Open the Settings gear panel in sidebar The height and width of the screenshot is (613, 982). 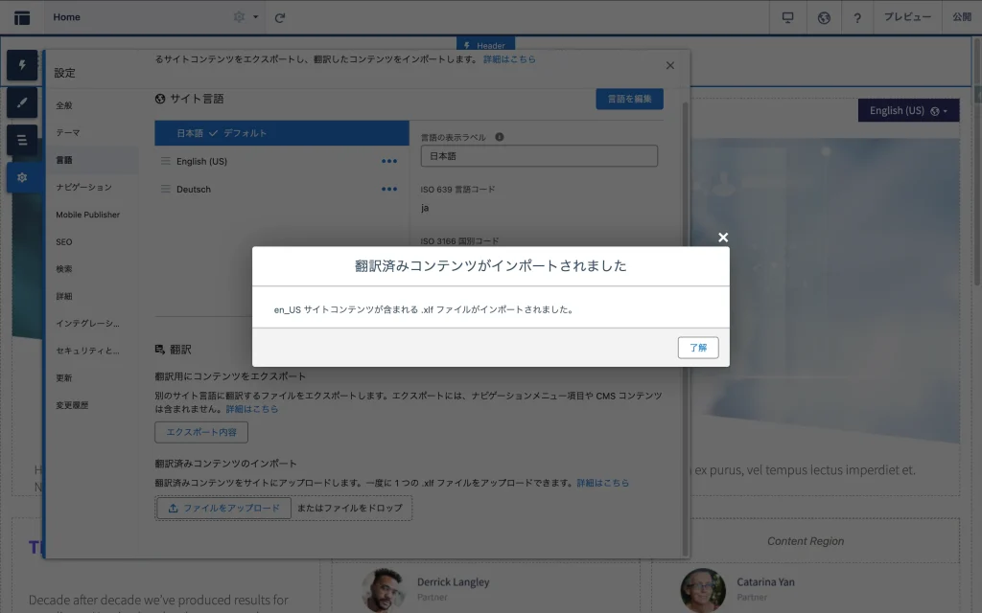[22, 177]
